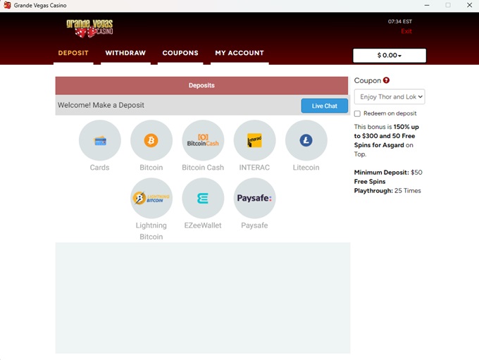Open the Deposit tab

pos(73,53)
